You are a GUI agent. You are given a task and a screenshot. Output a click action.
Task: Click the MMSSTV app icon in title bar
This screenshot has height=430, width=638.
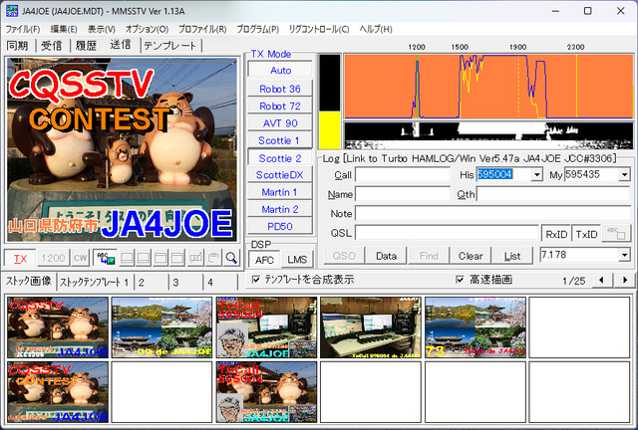click(12, 11)
